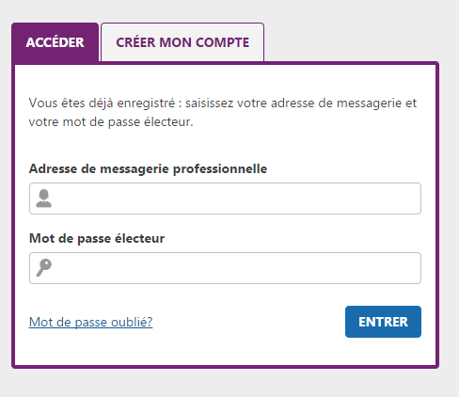The height and width of the screenshot is (397, 459).
Task: Follow the 'Mot de passe oublié?' link
Action: [90, 322]
